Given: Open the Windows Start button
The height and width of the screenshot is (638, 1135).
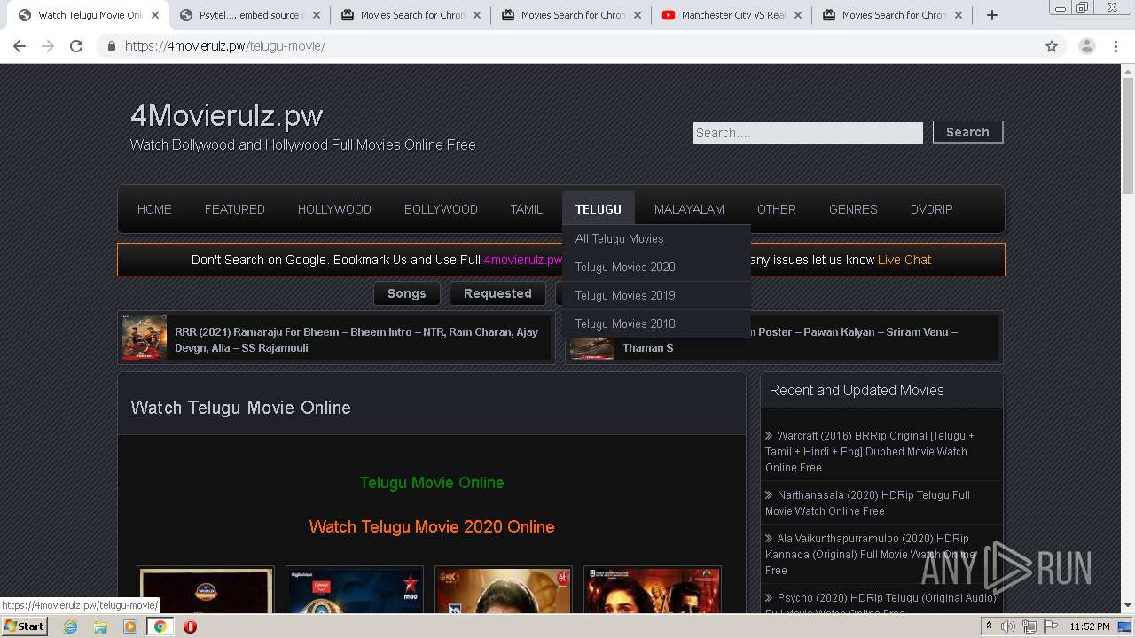Looking at the screenshot, I should (x=25, y=626).
